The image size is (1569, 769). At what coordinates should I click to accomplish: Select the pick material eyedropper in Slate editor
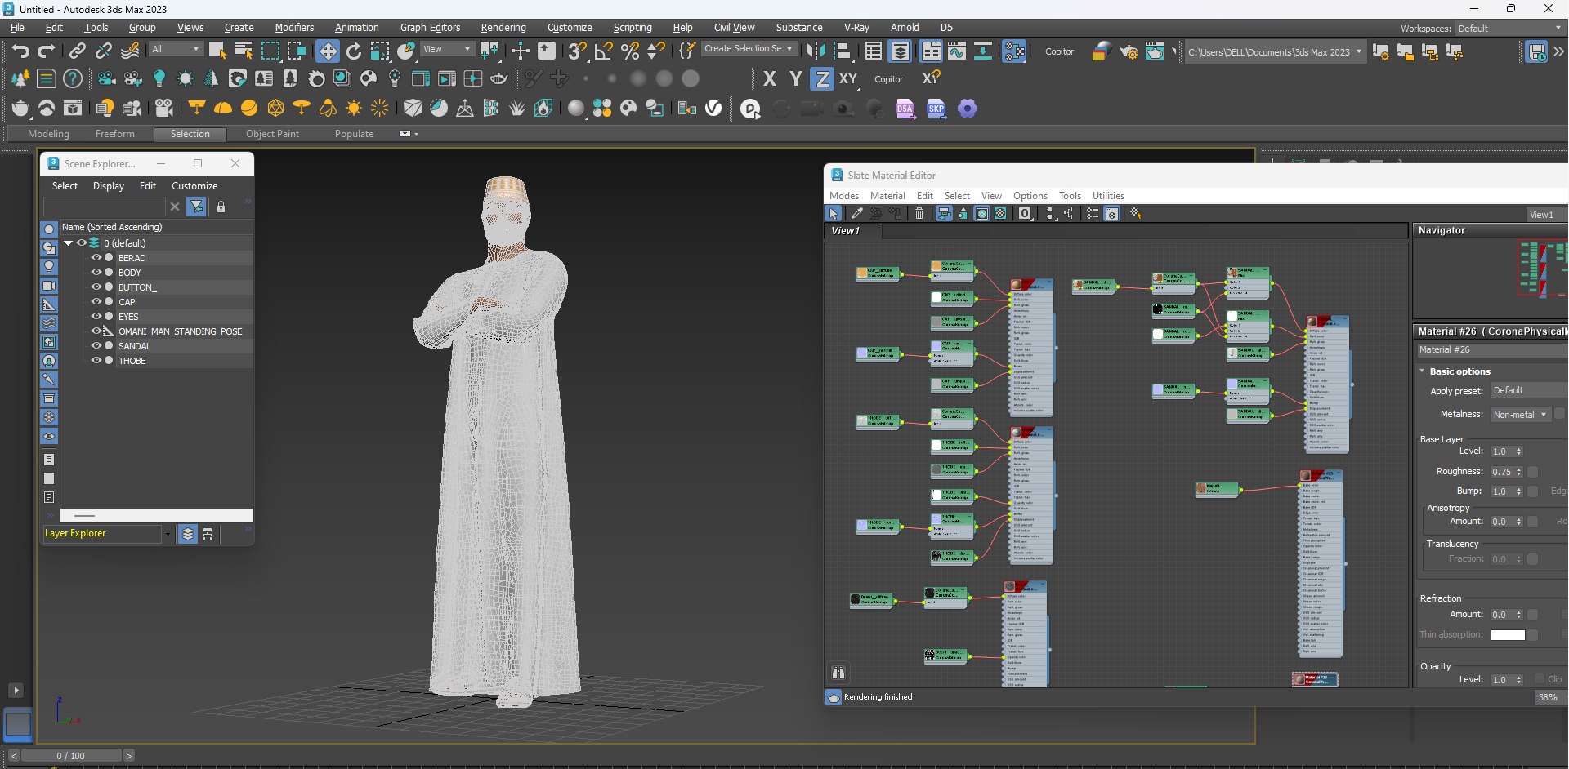856,213
